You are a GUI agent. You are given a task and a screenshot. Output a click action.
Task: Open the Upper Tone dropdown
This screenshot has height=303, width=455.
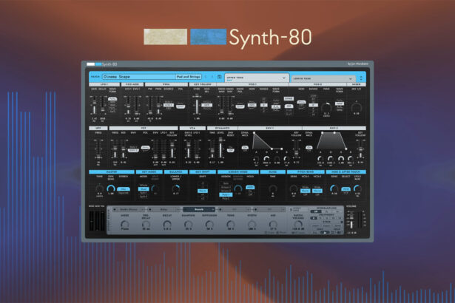tap(256, 78)
